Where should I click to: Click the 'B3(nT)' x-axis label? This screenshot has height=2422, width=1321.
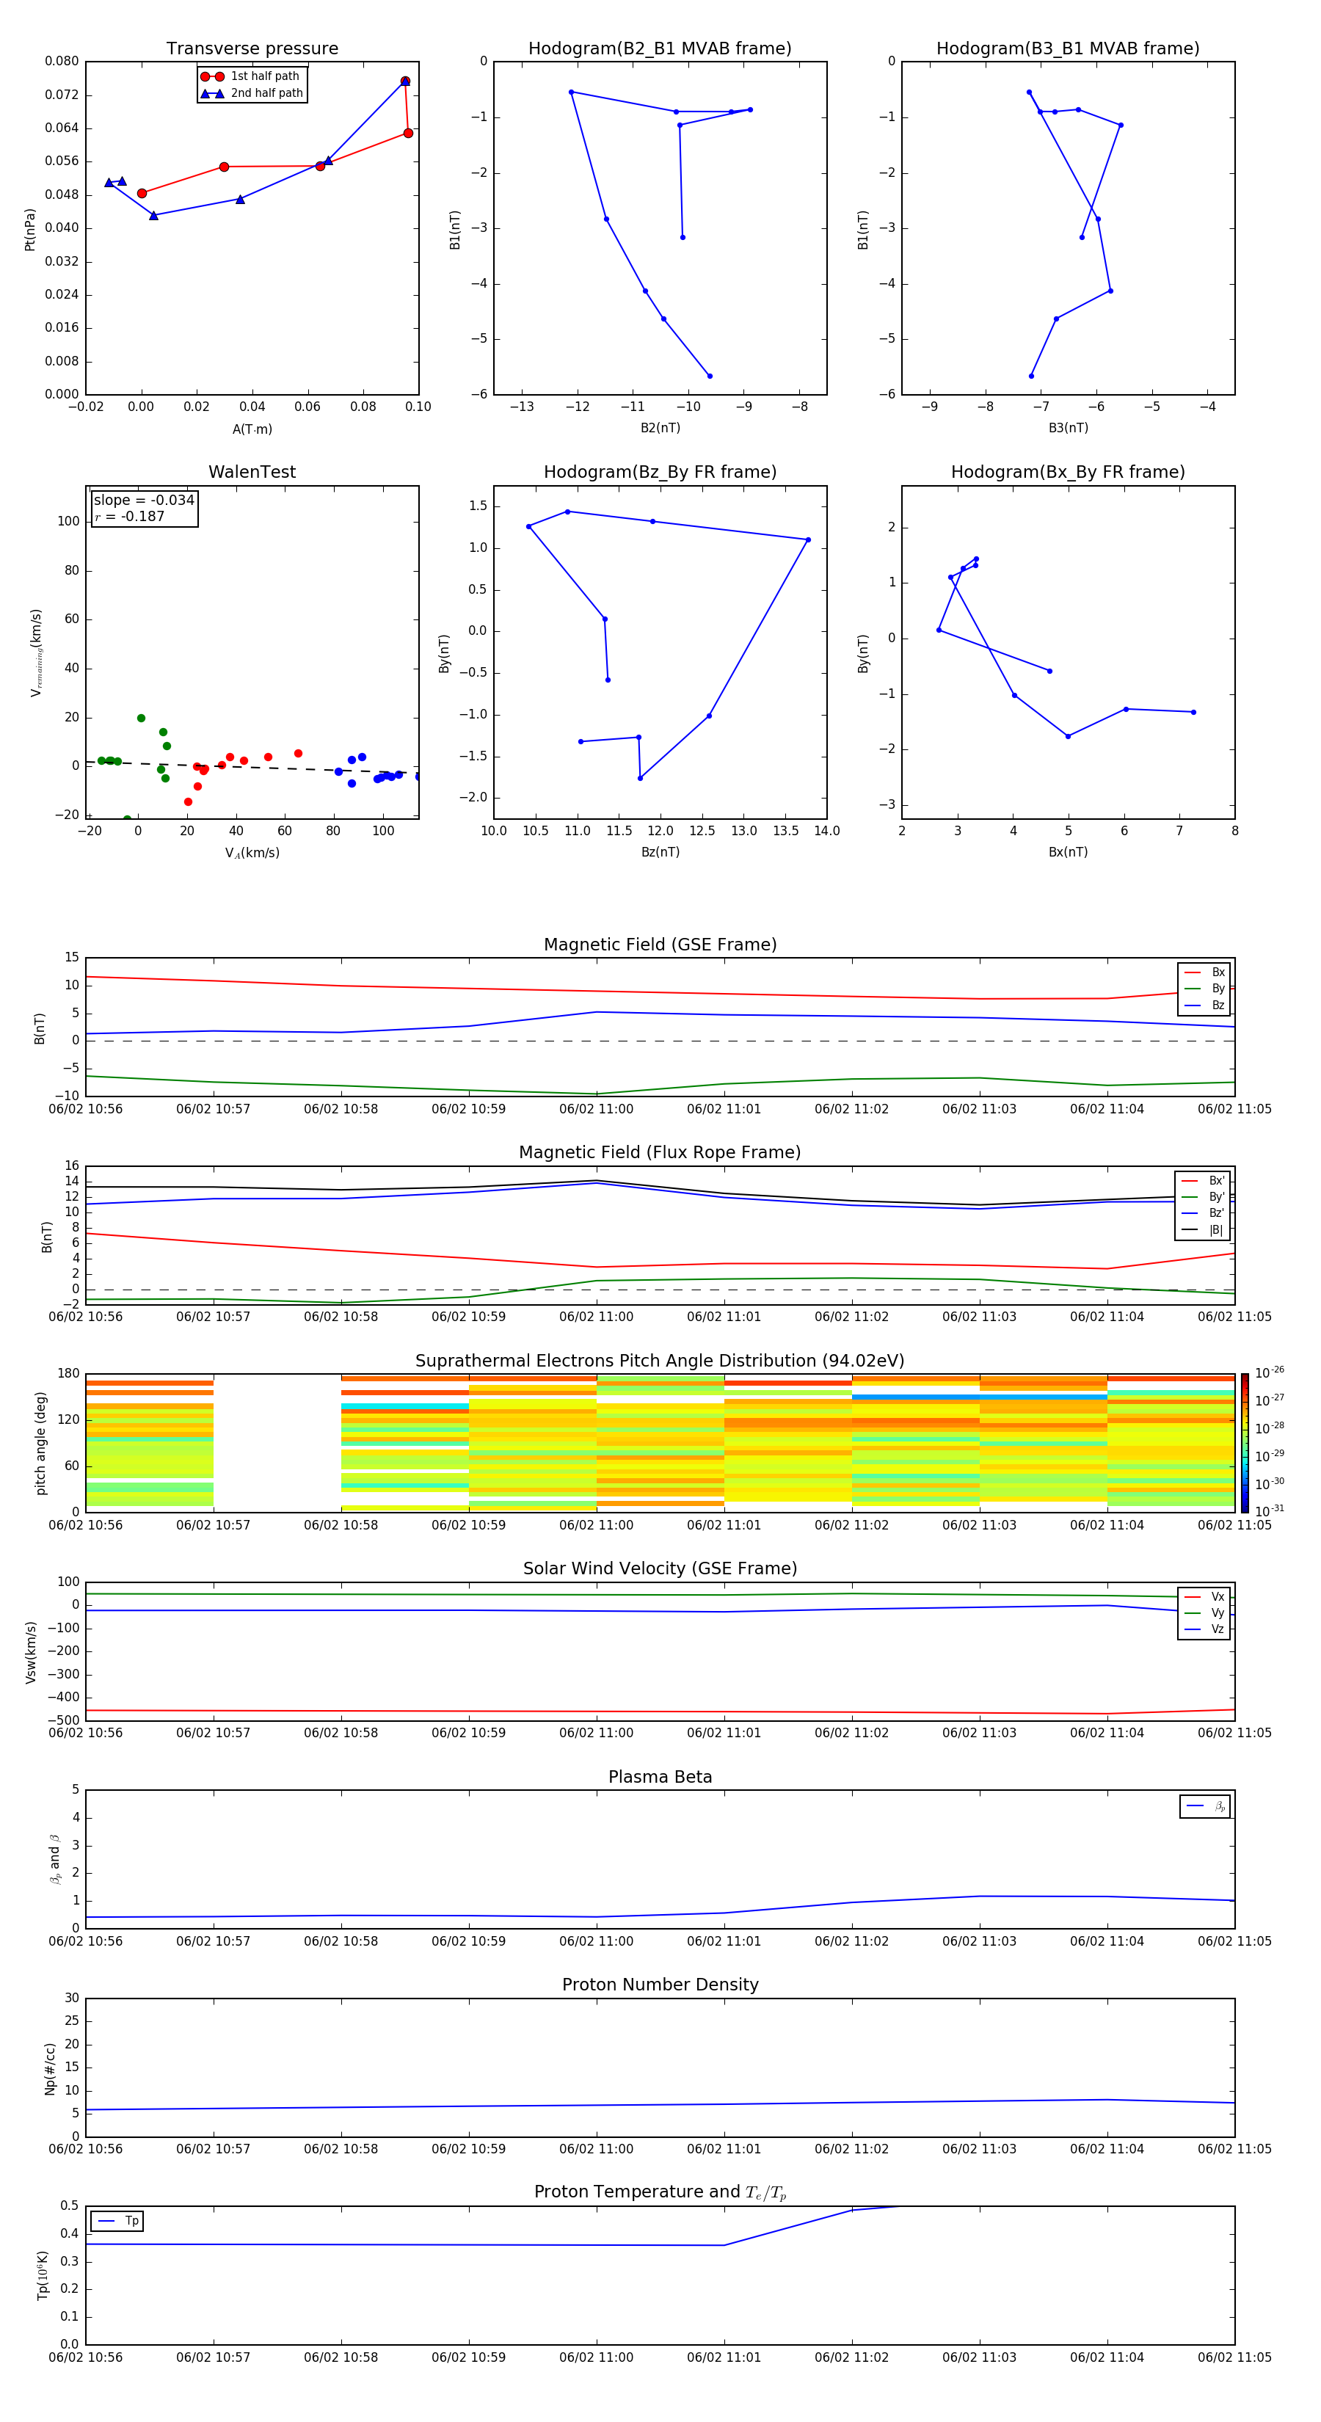(x=1068, y=428)
